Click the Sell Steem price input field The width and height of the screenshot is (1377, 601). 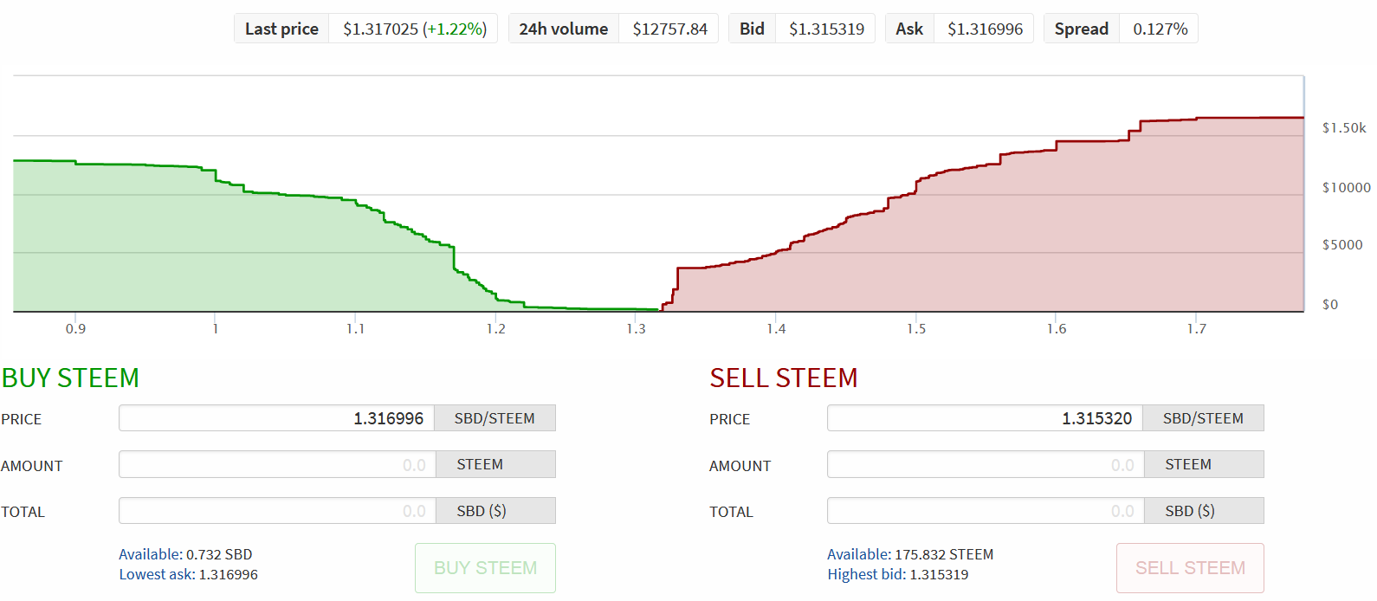[x=985, y=418]
